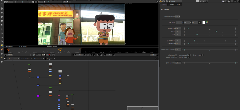Click the glow radius value field
240x110 pixels.
tap(178, 41)
